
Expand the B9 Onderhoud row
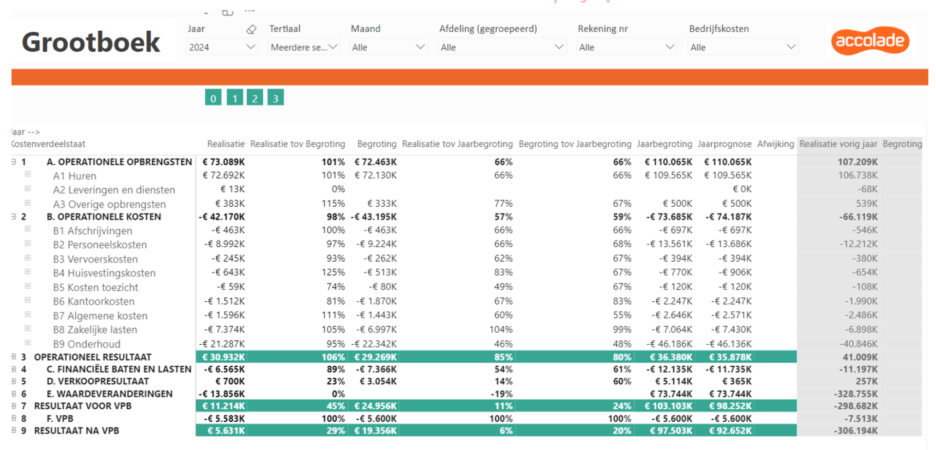[x=28, y=342]
